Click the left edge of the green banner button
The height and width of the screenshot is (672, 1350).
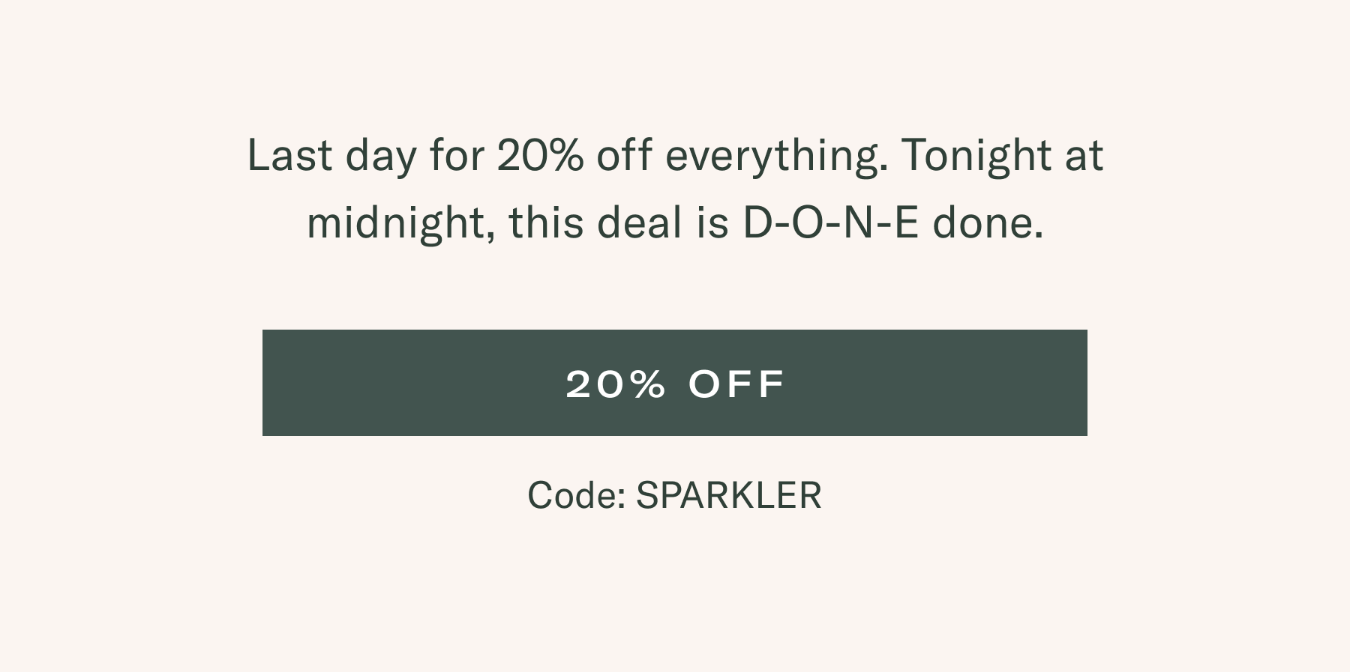[x=267, y=383]
